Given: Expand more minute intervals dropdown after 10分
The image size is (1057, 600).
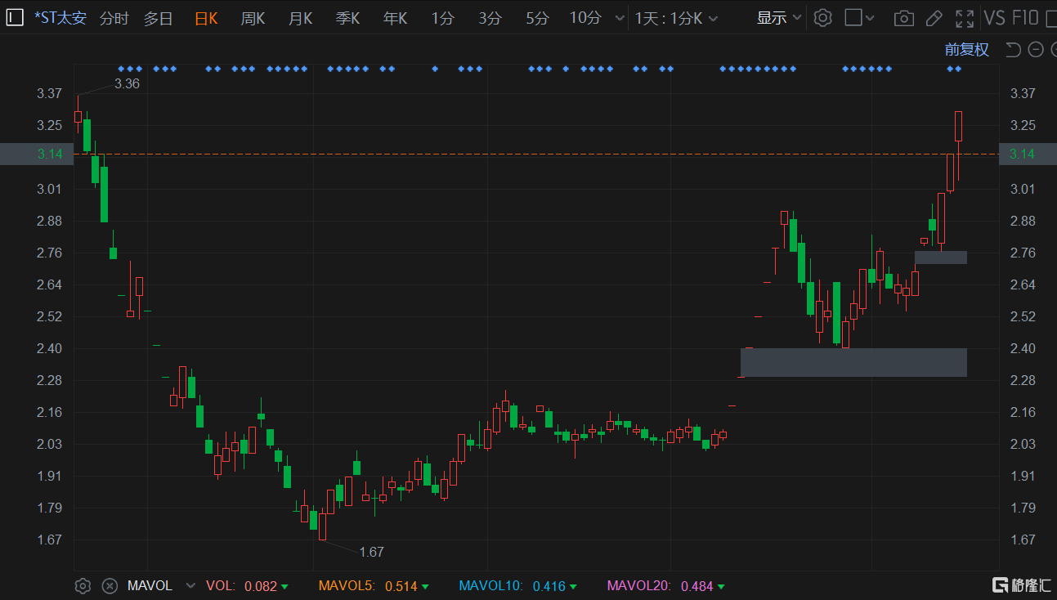Looking at the screenshot, I should (619, 18).
